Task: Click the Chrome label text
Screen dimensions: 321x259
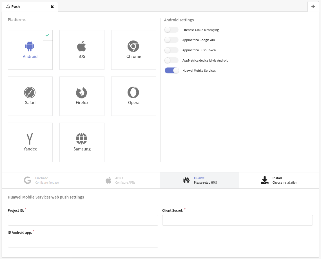Action: click(x=134, y=57)
